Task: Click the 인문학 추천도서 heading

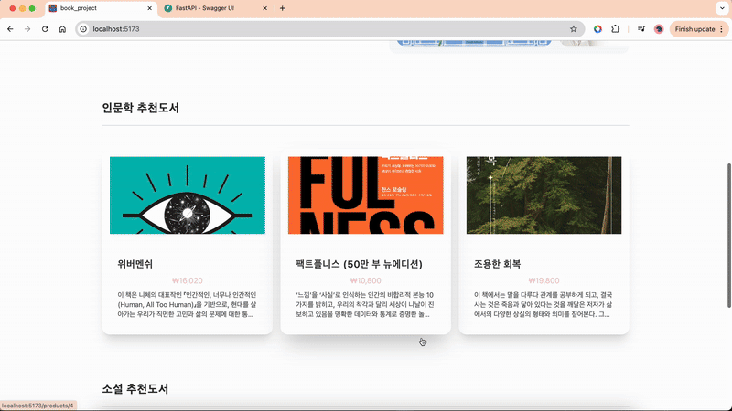Action: (x=141, y=108)
